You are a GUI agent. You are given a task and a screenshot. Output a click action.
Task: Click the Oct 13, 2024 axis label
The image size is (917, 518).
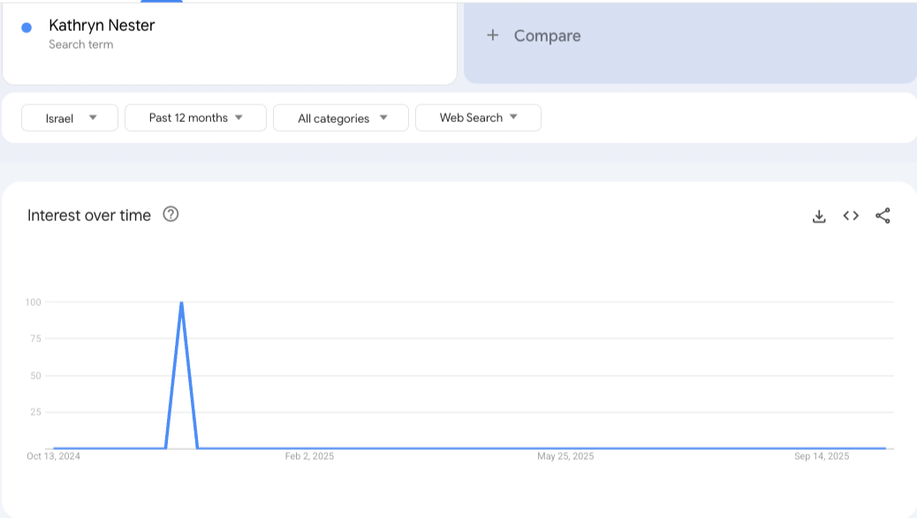[x=54, y=456]
